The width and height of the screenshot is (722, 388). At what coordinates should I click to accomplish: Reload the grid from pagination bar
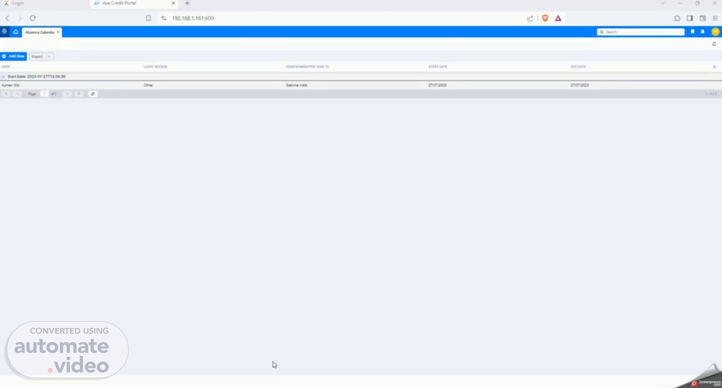[x=93, y=94]
